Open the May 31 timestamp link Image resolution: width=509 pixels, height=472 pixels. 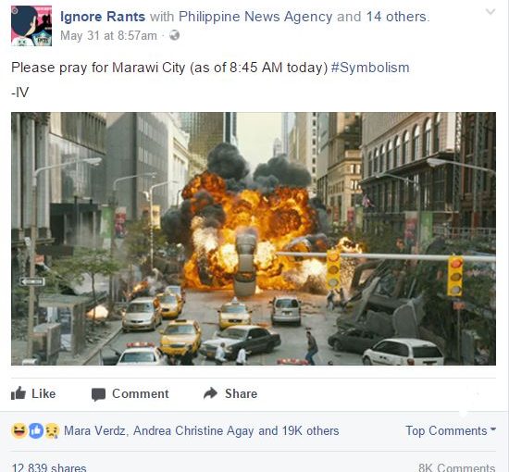[x=108, y=35]
